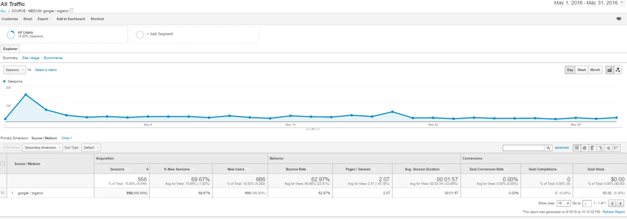The width and height of the screenshot is (627, 219).
Task: Collapse the chart using the expander handle
Action: point(313,129)
